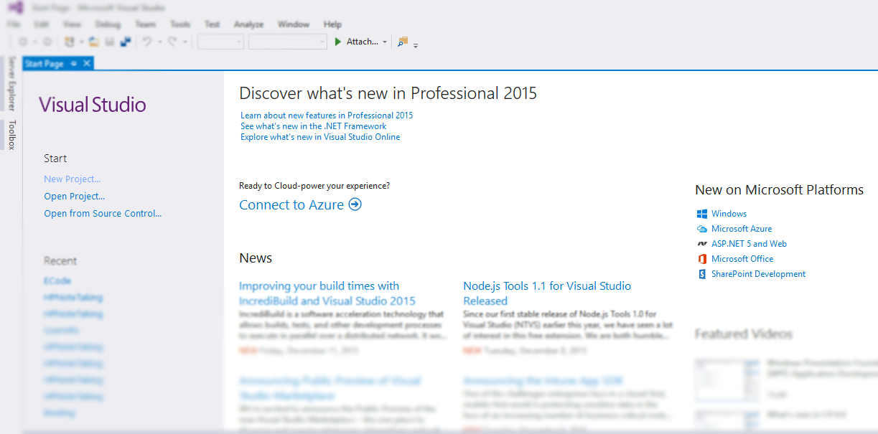
Task: Open the Tools menu
Action: tap(180, 24)
